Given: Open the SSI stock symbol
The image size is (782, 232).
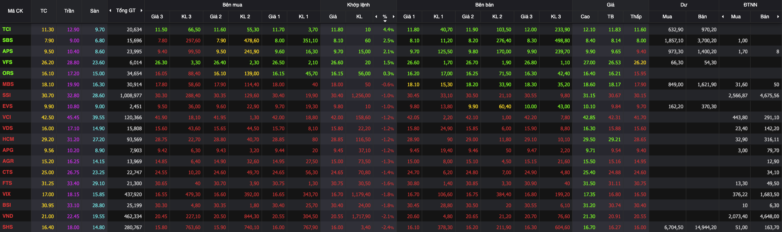Looking at the screenshot, I should point(7,95).
